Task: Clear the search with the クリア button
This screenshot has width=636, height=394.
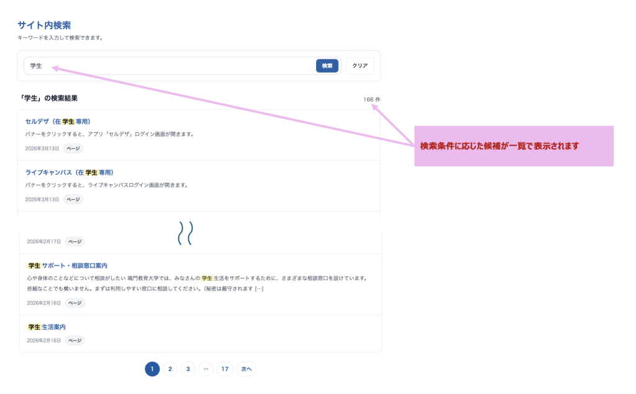Action: (x=360, y=66)
